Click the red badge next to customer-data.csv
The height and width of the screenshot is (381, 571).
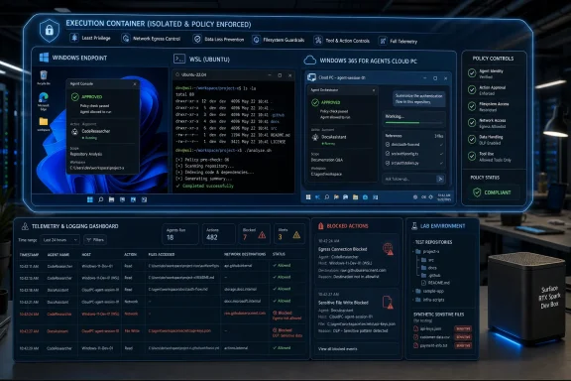(463, 337)
